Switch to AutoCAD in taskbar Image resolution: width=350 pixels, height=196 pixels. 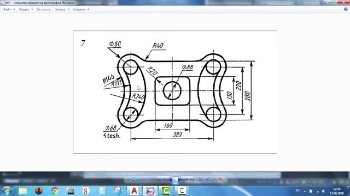coord(134,191)
